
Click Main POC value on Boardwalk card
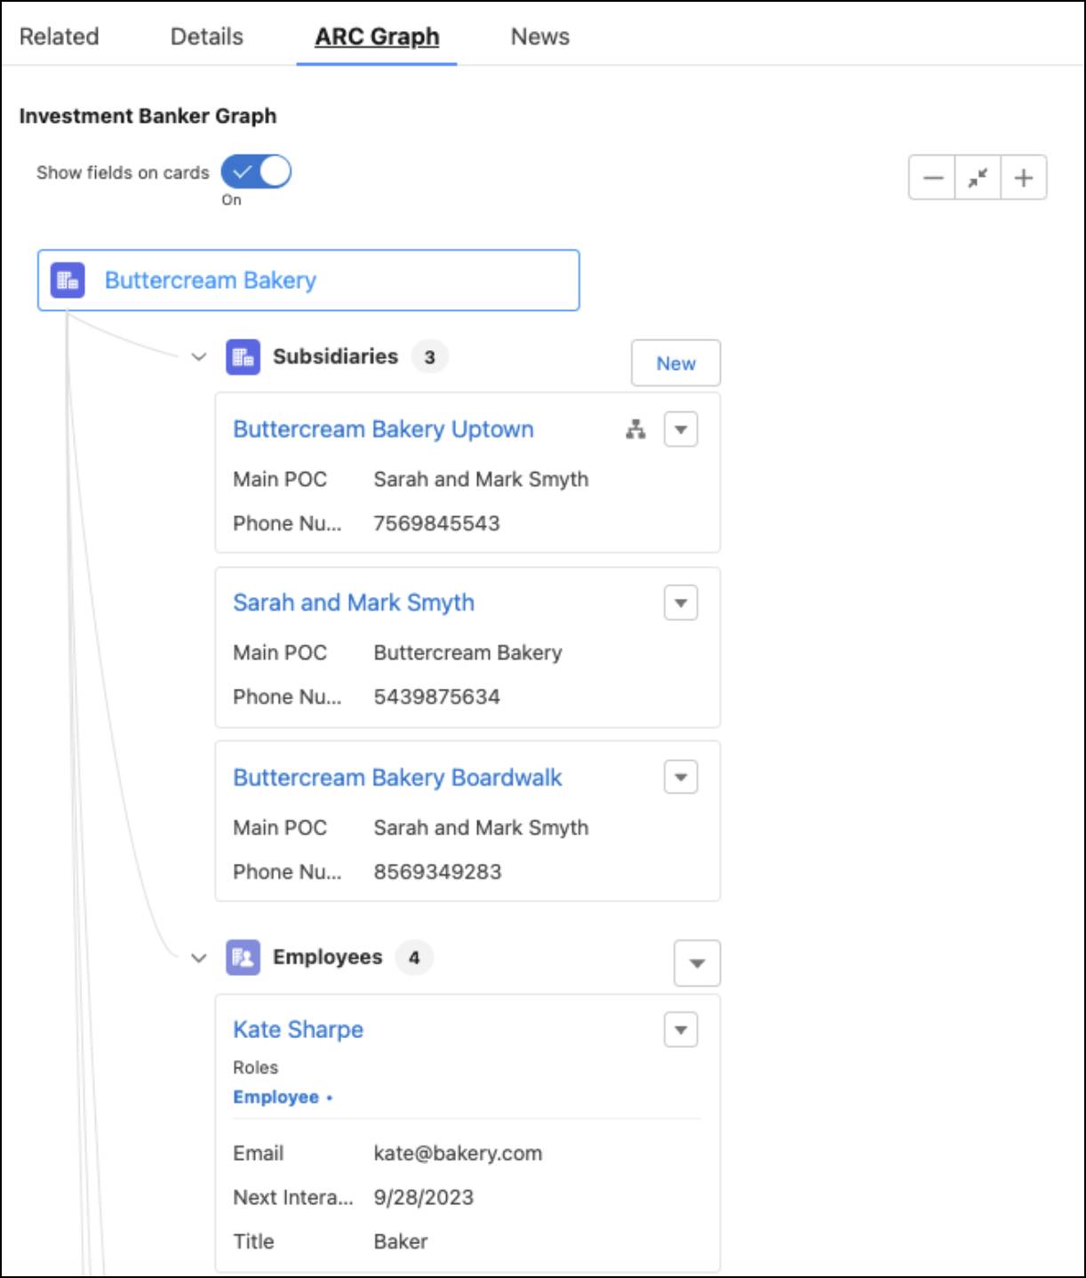[x=481, y=827]
